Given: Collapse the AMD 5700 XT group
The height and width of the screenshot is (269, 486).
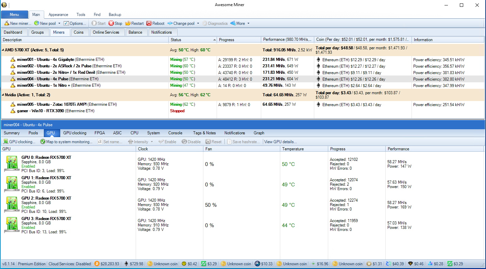Looking at the screenshot, I should point(3,50).
